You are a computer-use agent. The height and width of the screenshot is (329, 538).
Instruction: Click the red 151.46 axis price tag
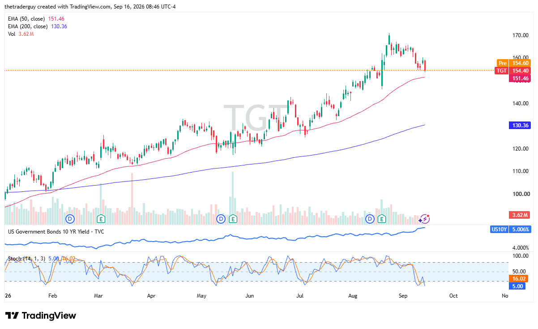520,78
